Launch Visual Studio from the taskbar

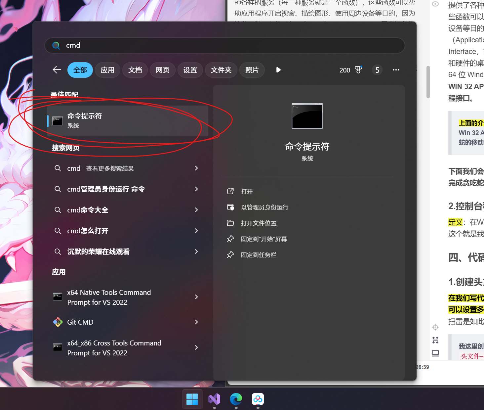click(214, 399)
